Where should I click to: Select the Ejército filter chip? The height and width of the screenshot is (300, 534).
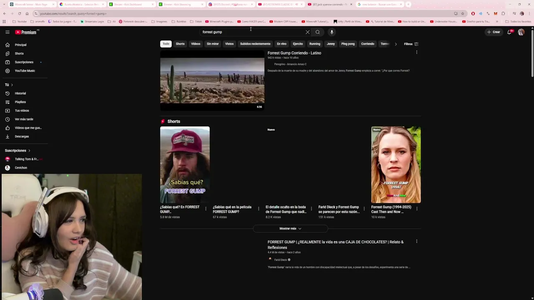pos(298,44)
